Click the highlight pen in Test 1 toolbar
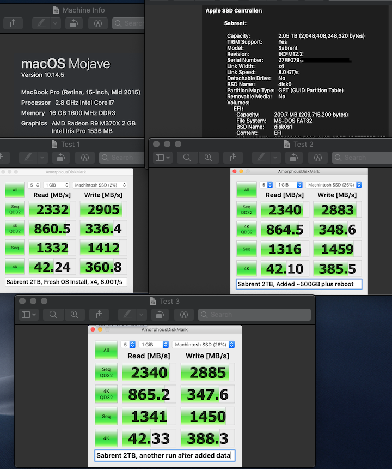This screenshot has height=469, width=392. click(28, 157)
